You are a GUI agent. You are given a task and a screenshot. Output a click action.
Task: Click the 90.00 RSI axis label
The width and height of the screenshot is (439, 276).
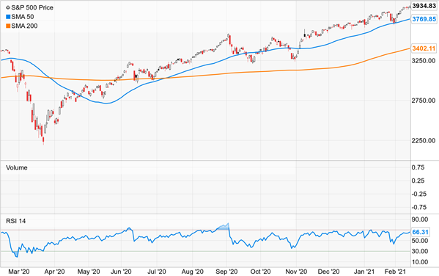420,219
